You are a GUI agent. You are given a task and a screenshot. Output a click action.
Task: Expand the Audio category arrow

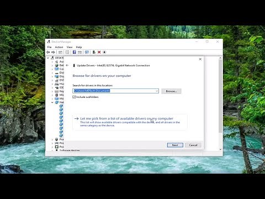52,61
